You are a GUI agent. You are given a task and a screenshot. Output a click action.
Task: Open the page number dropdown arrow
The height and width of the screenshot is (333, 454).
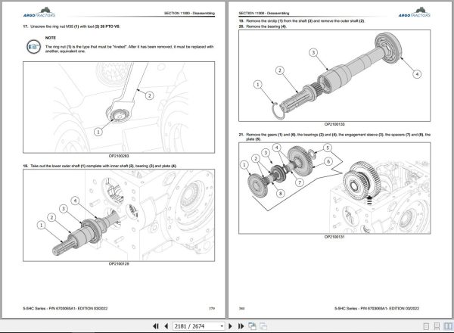pyautogui.click(x=222, y=326)
